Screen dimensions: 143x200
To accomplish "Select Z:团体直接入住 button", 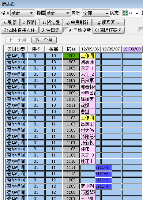I will [20, 30].
